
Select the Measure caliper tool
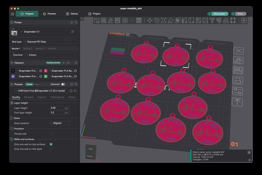point(219,20)
